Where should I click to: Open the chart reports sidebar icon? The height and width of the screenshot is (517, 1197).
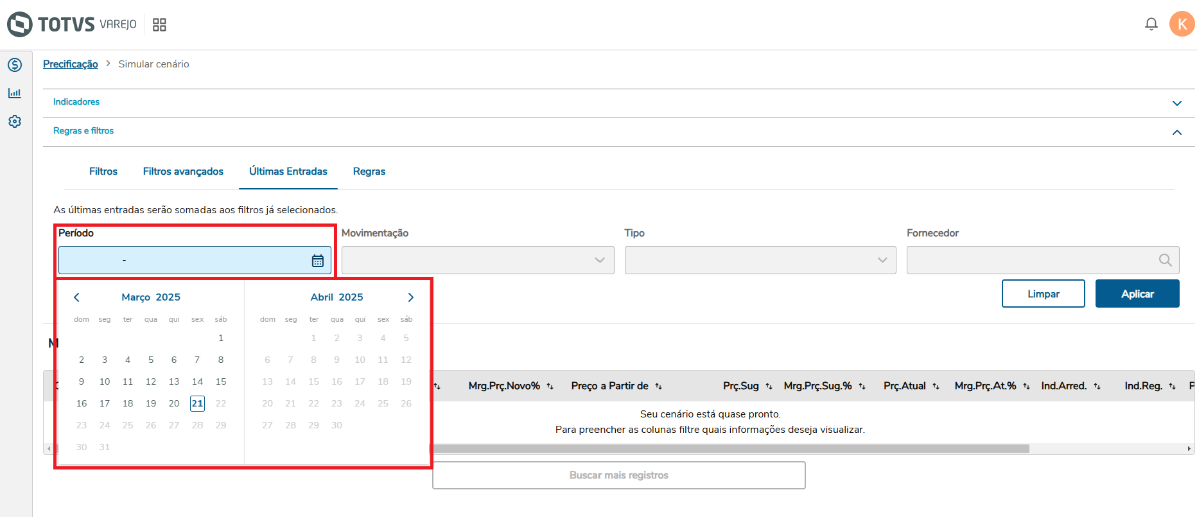point(15,93)
